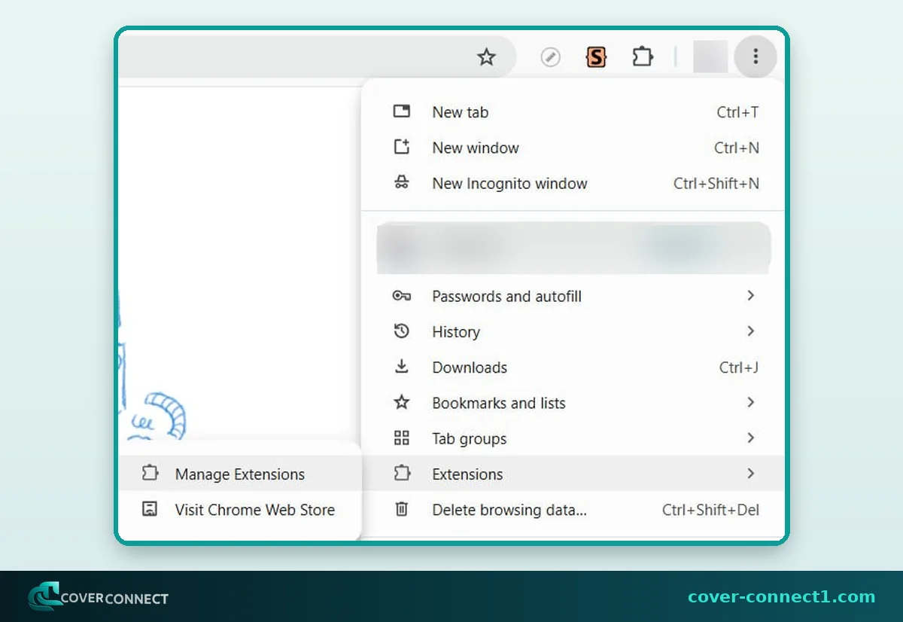
Task: Click the Manage Extensions puzzle icon
Action: [150, 474]
